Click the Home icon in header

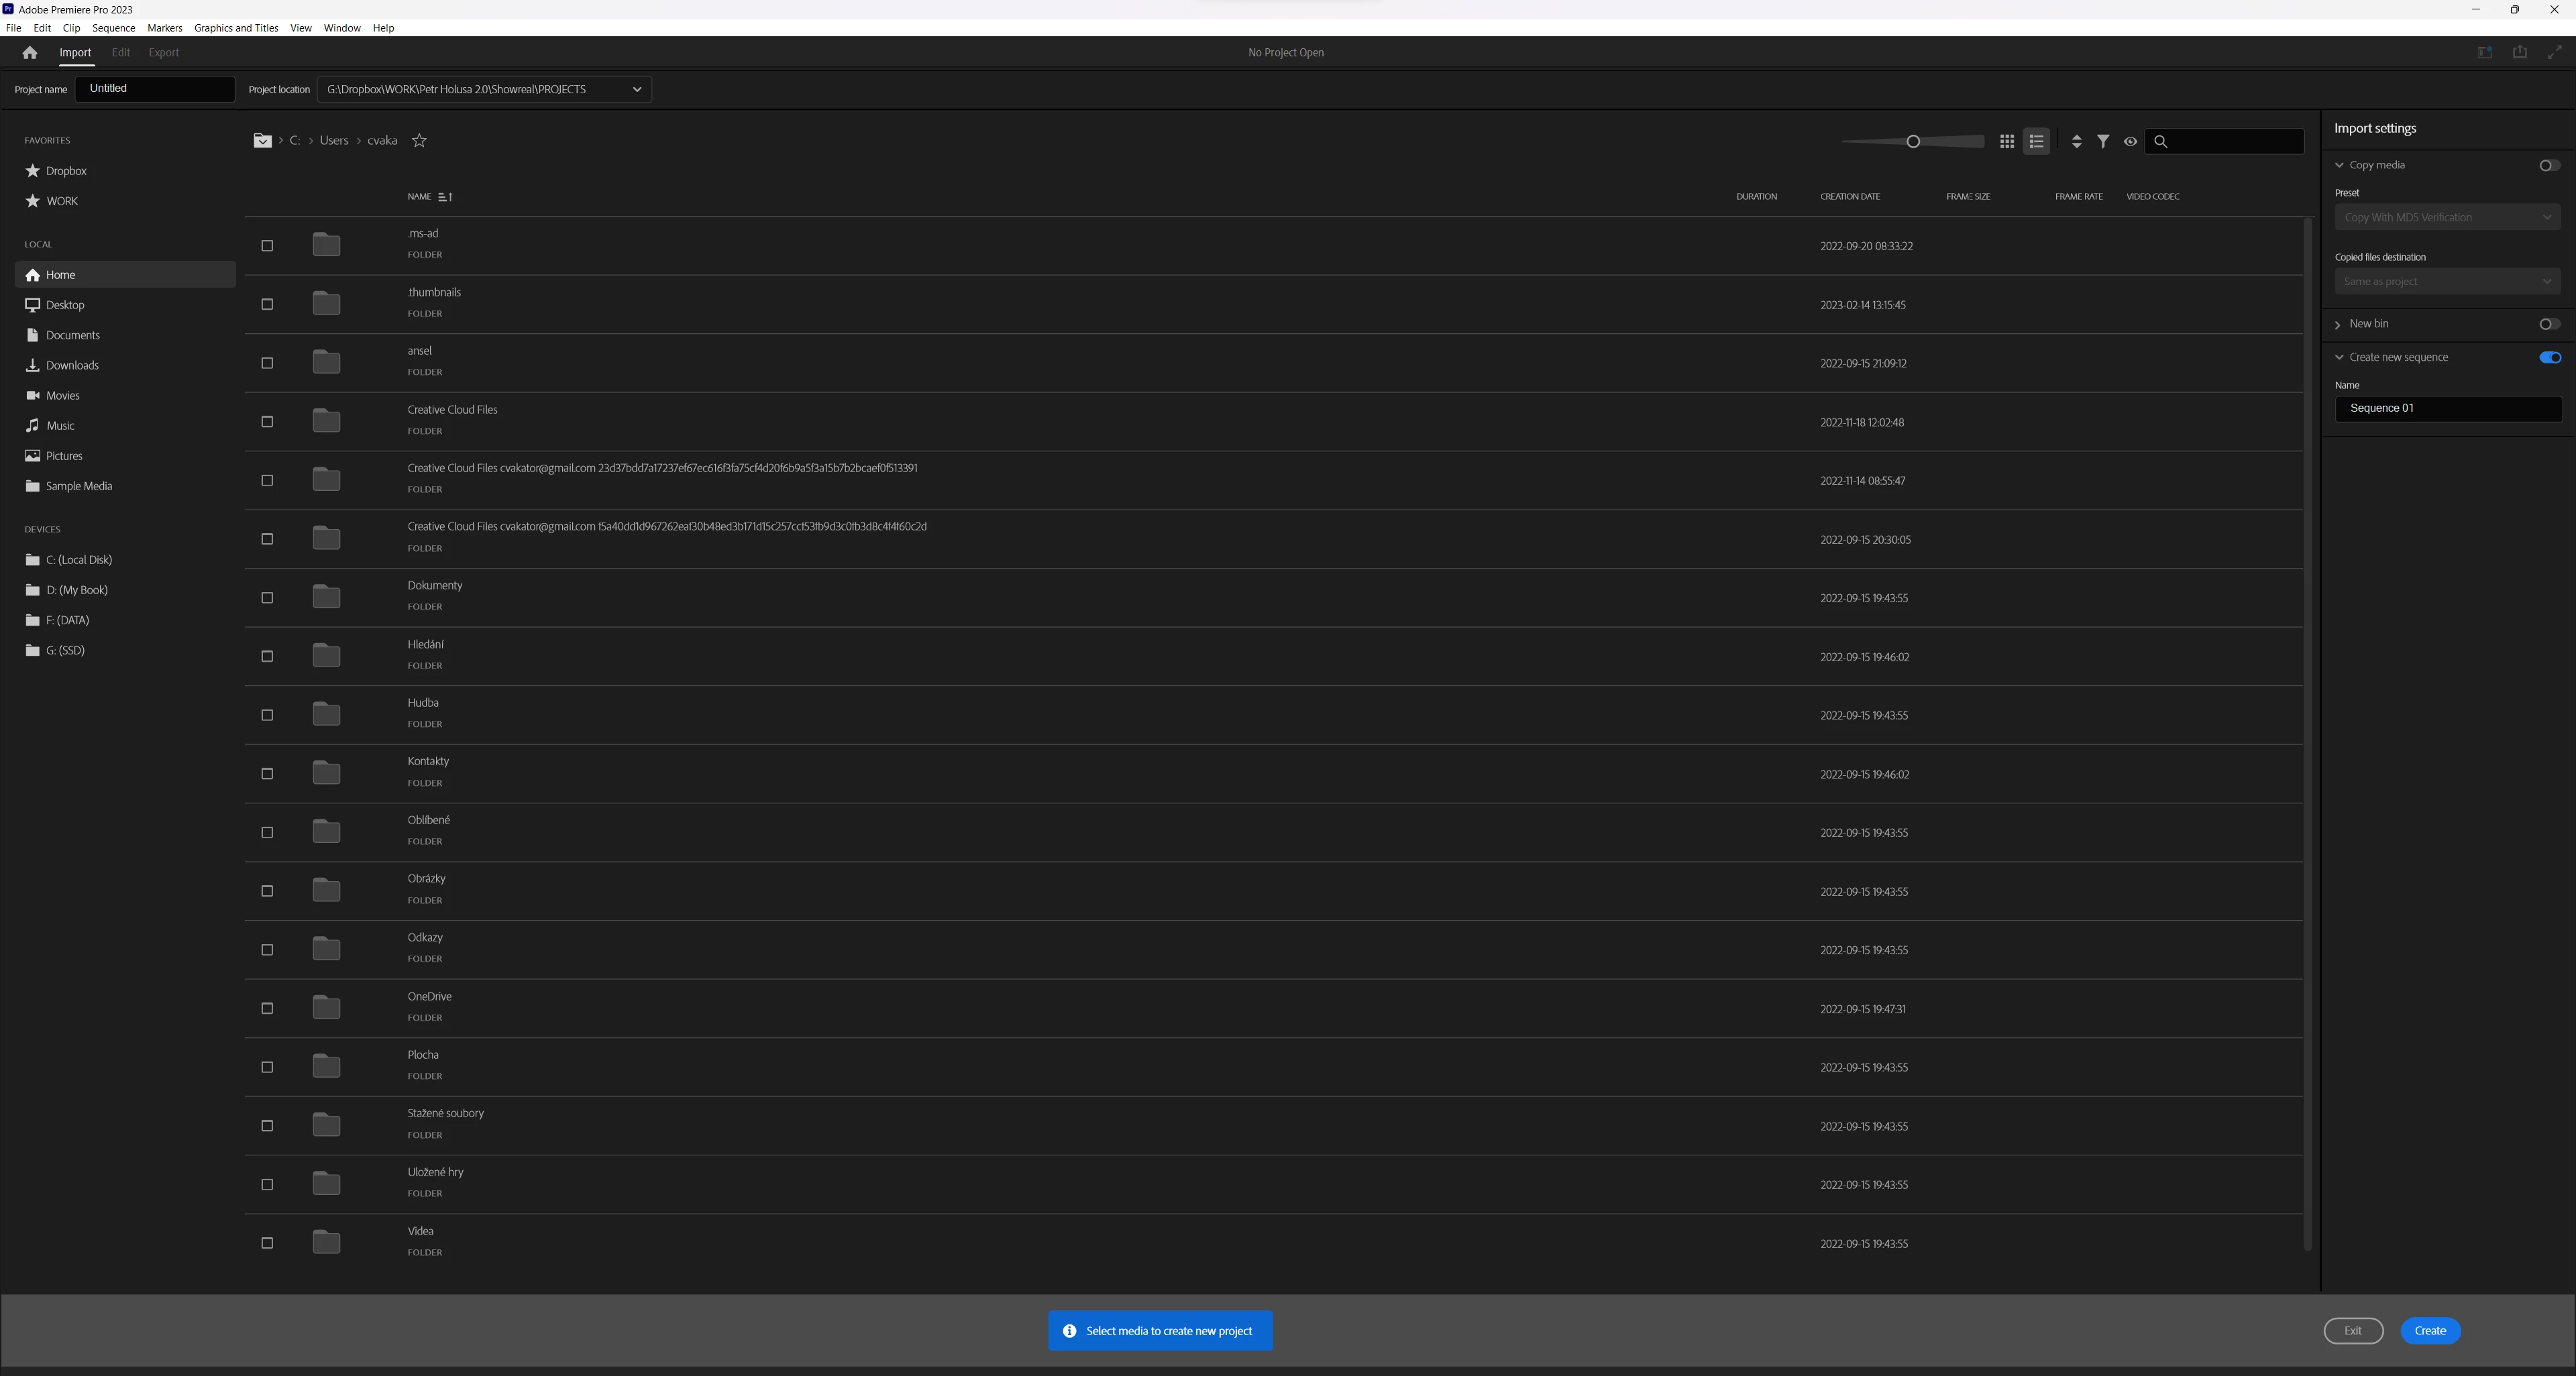pos(29,53)
